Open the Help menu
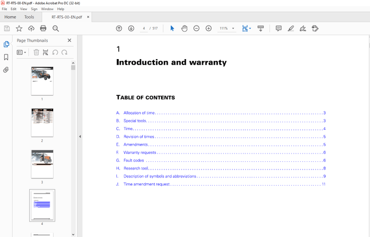Image resolution: width=370 pixels, height=237 pixels. click(61, 9)
